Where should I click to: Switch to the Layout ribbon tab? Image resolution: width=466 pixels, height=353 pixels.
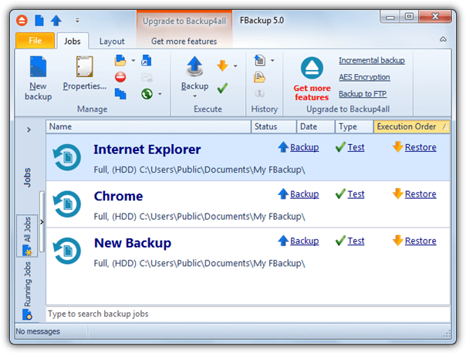point(112,42)
